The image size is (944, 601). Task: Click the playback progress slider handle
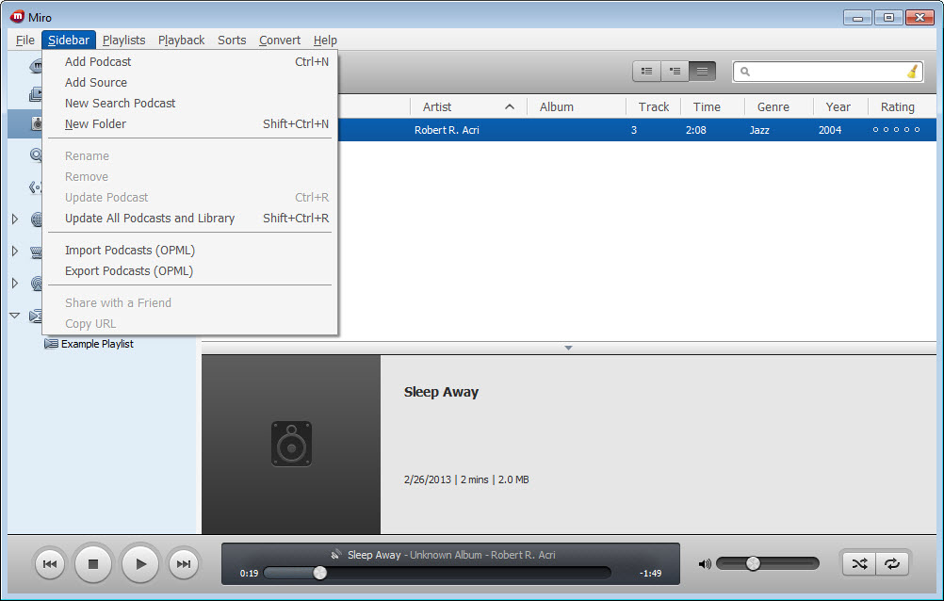319,573
